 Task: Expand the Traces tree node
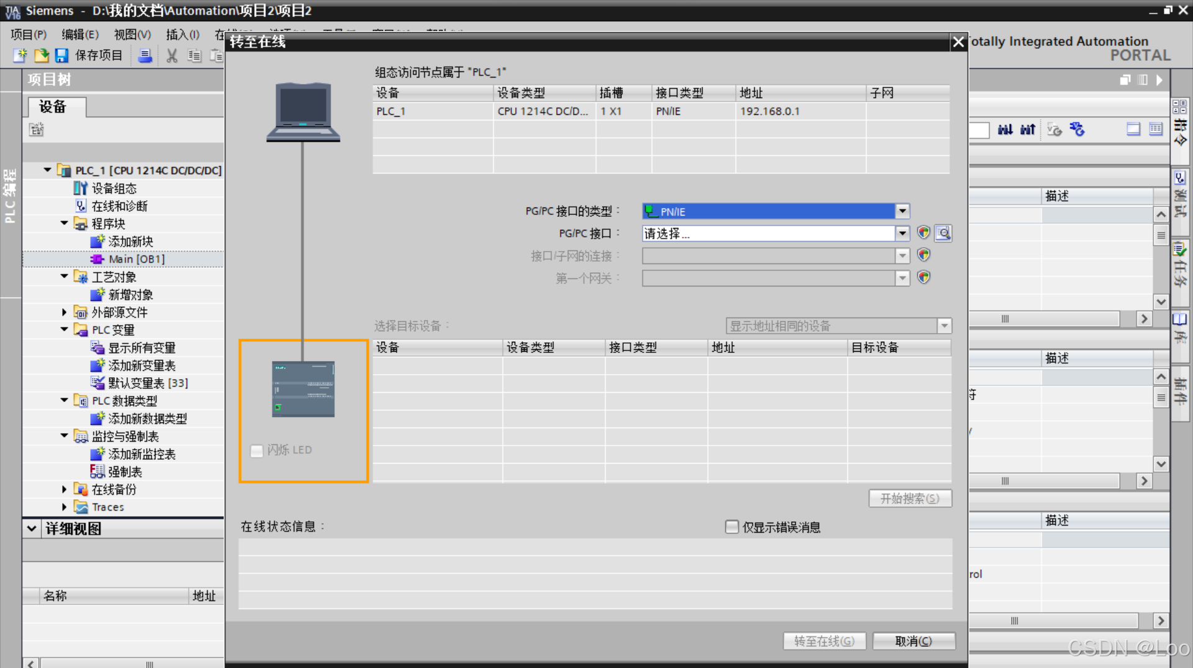point(64,507)
